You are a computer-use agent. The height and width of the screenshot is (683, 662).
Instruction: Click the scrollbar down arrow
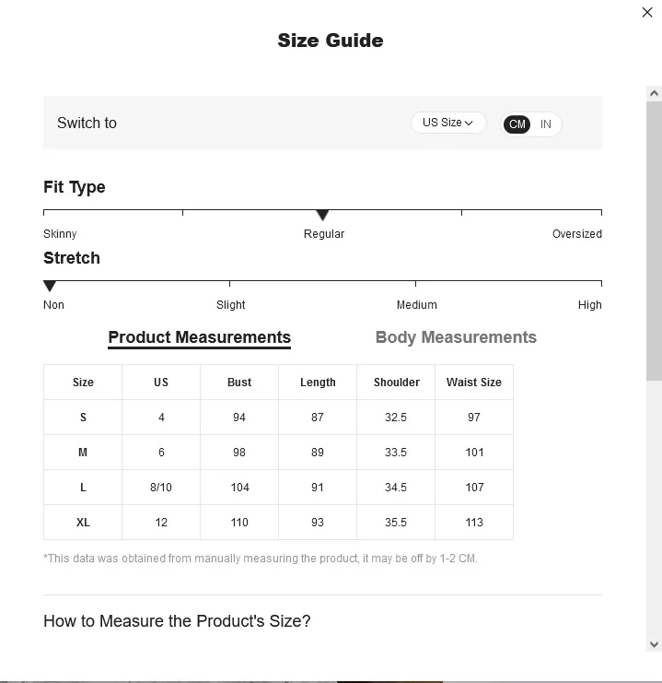tap(654, 643)
